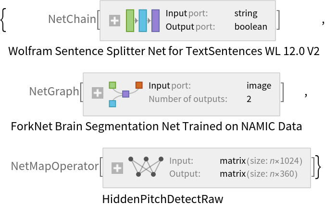Click the orange node in NetGraph icon

139,85
